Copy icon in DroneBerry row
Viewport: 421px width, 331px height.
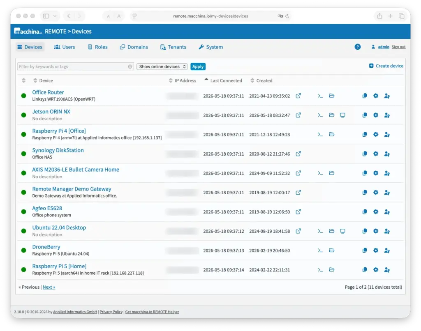tap(365, 250)
